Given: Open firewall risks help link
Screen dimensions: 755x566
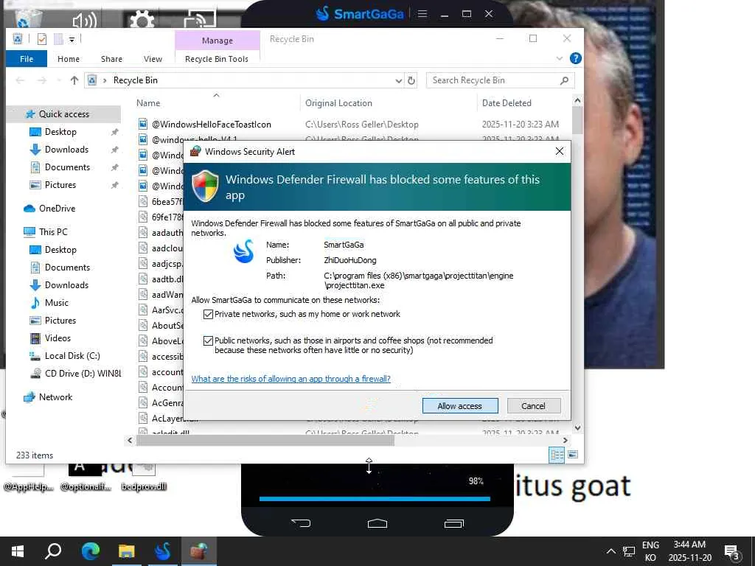Looking at the screenshot, I should tap(290, 379).
